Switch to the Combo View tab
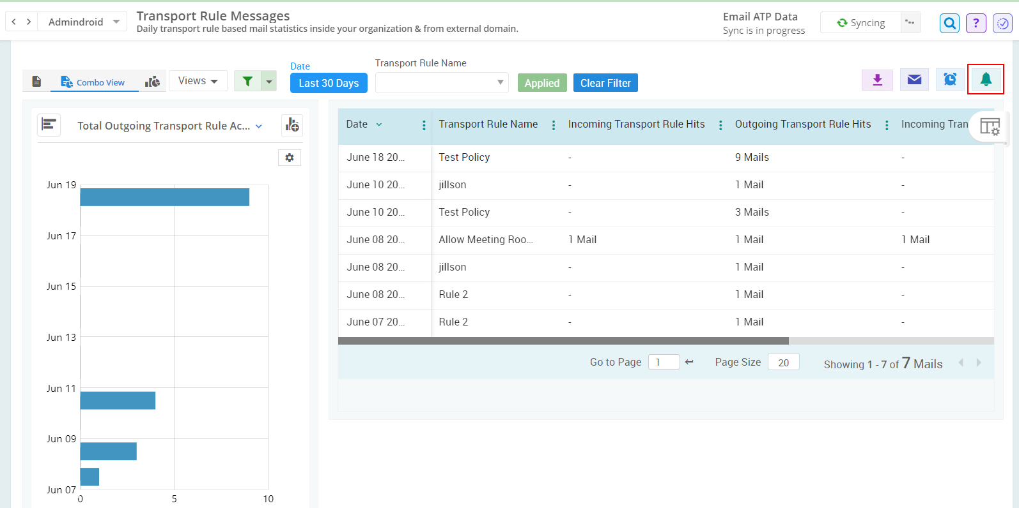This screenshot has width=1019, height=508. pyautogui.click(x=93, y=82)
